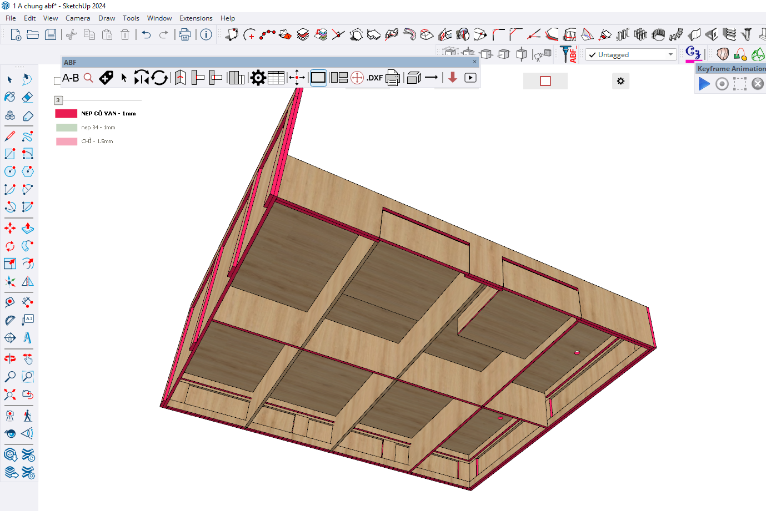766x511 pixels.
Task: Toggle the ABF single panel view button
Action: click(x=318, y=78)
